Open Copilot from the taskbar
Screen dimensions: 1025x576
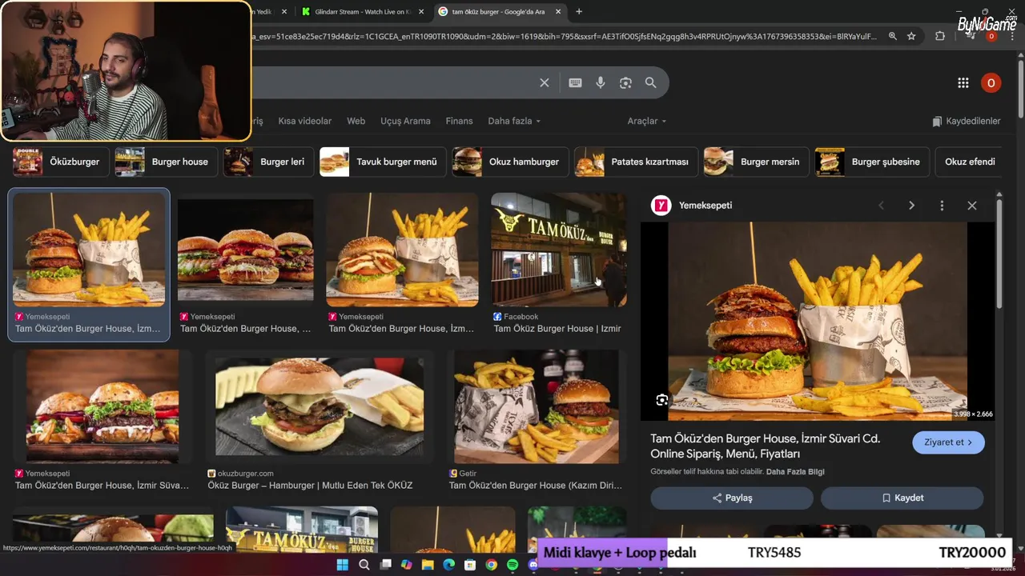pos(407,565)
